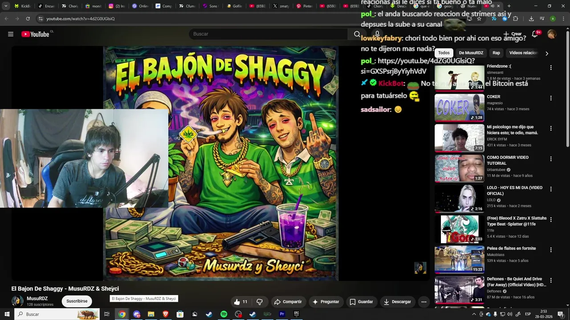Click the magnifier search button
Image resolution: width=570 pixels, height=320 pixels.
tap(357, 34)
